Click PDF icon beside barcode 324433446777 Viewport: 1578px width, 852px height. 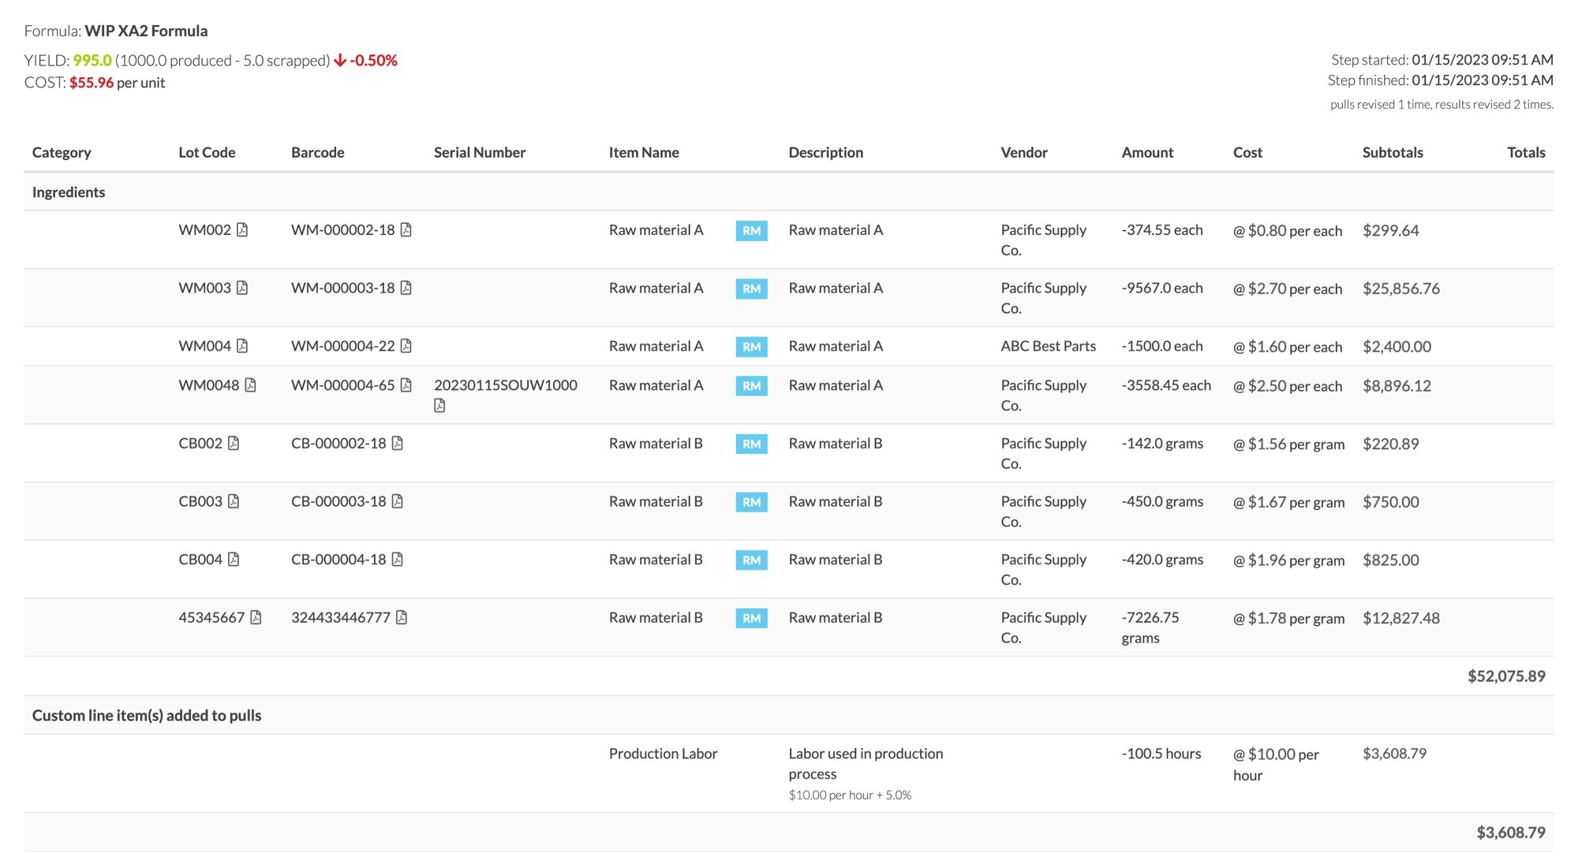click(x=402, y=617)
